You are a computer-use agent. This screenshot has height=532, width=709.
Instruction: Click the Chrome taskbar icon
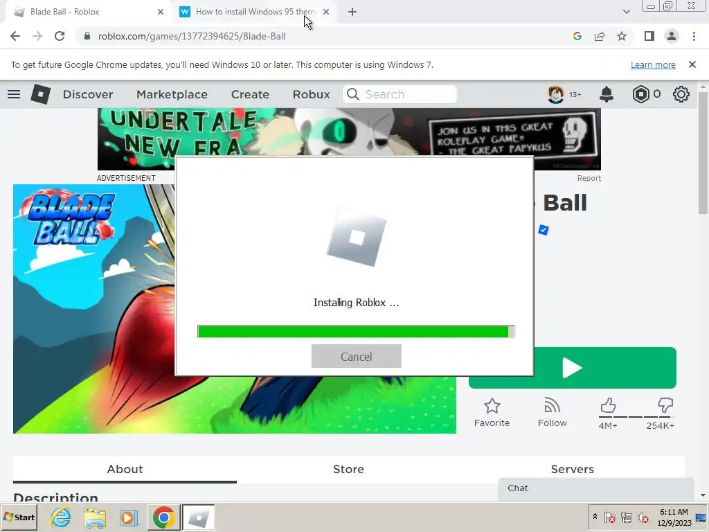click(x=163, y=517)
